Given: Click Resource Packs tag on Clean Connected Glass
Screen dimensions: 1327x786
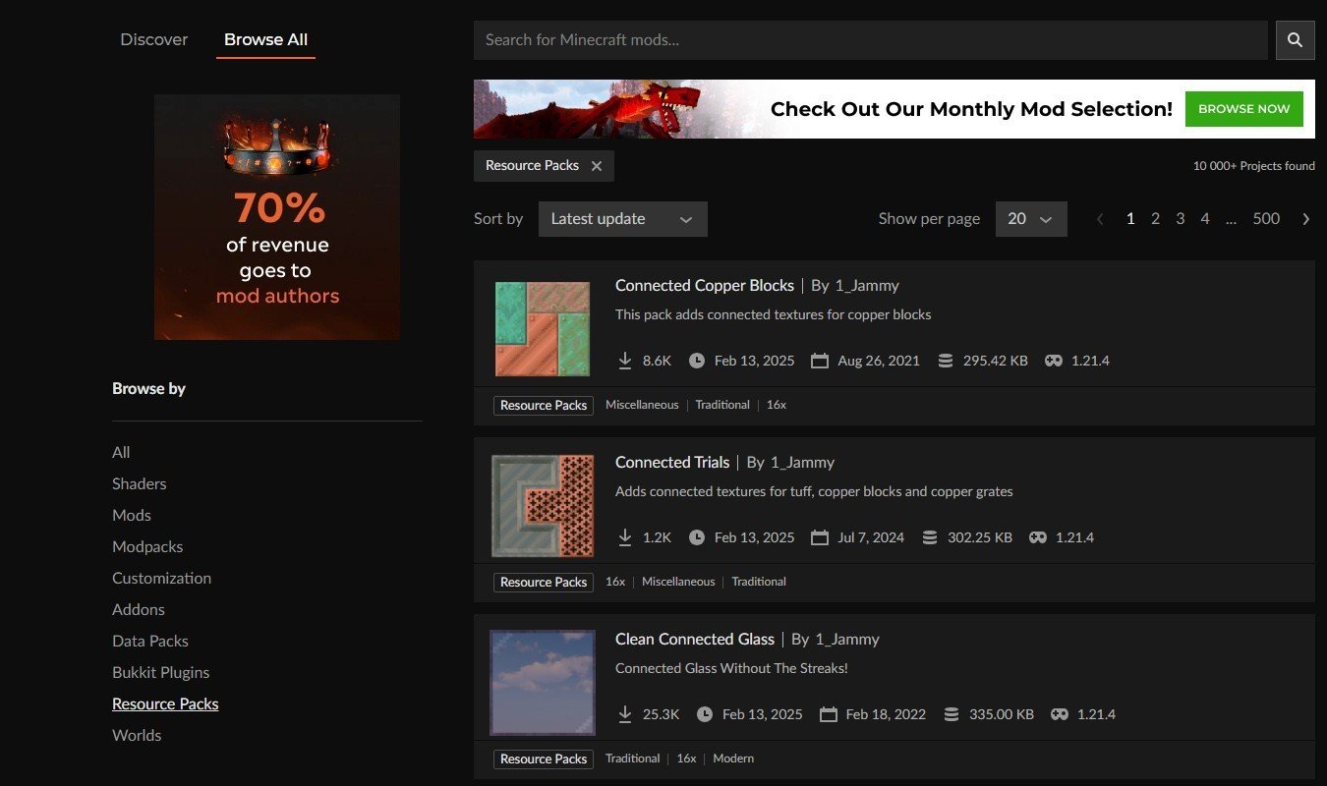Looking at the screenshot, I should click(544, 758).
